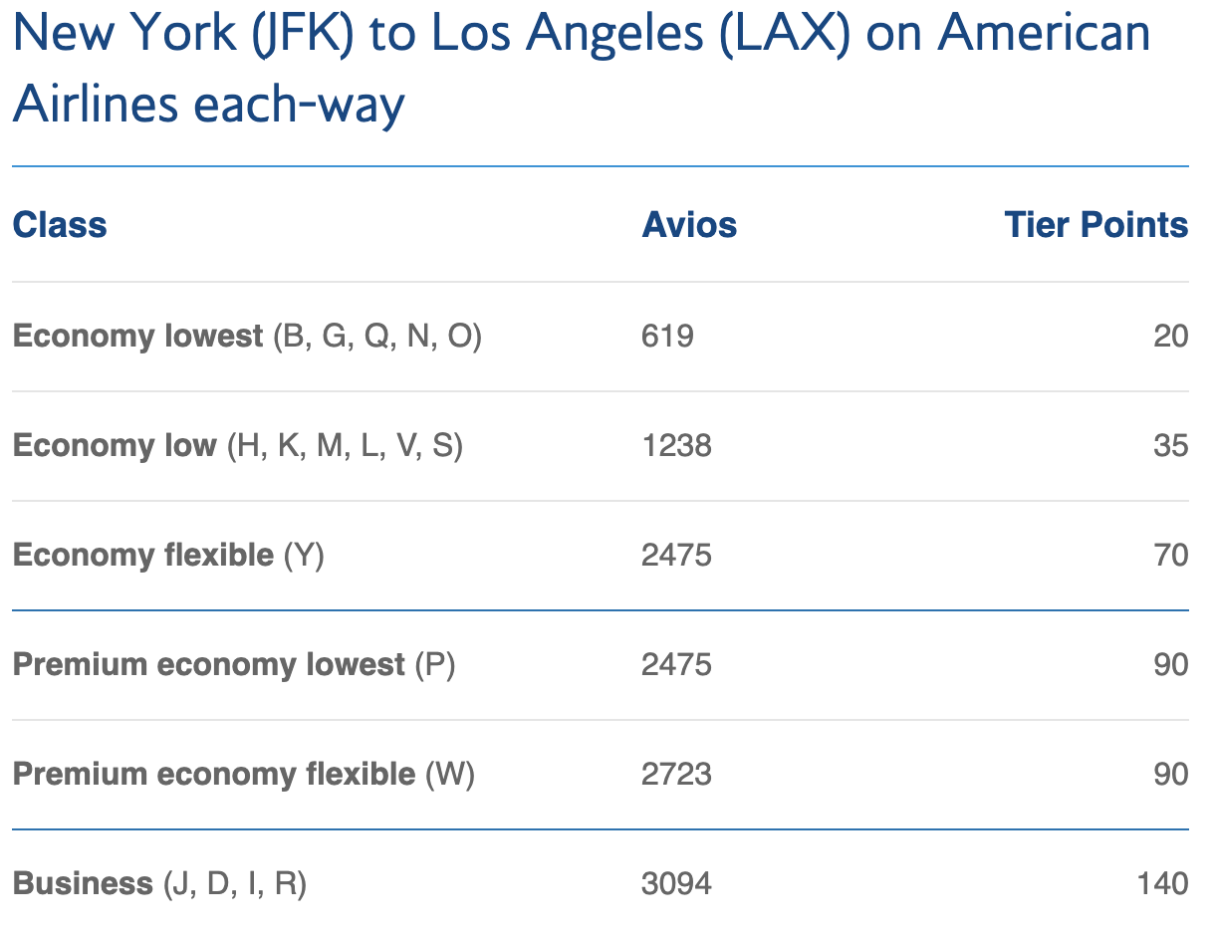Select the Economy lowest row label

tap(247, 337)
